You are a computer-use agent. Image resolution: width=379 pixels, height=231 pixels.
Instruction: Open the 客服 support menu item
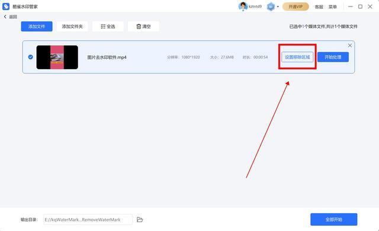click(319, 7)
